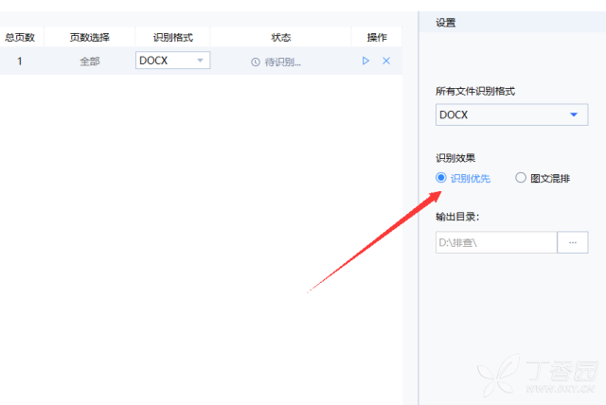The height and width of the screenshot is (405, 606).
Task: Click the 待识别 status text
Action: [282, 62]
